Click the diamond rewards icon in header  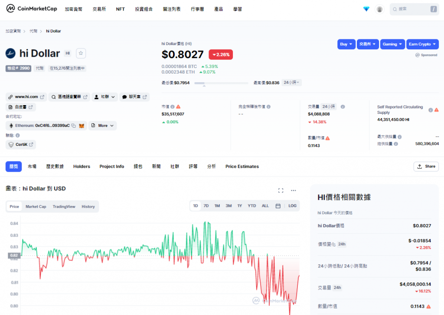click(x=366, y=9)
